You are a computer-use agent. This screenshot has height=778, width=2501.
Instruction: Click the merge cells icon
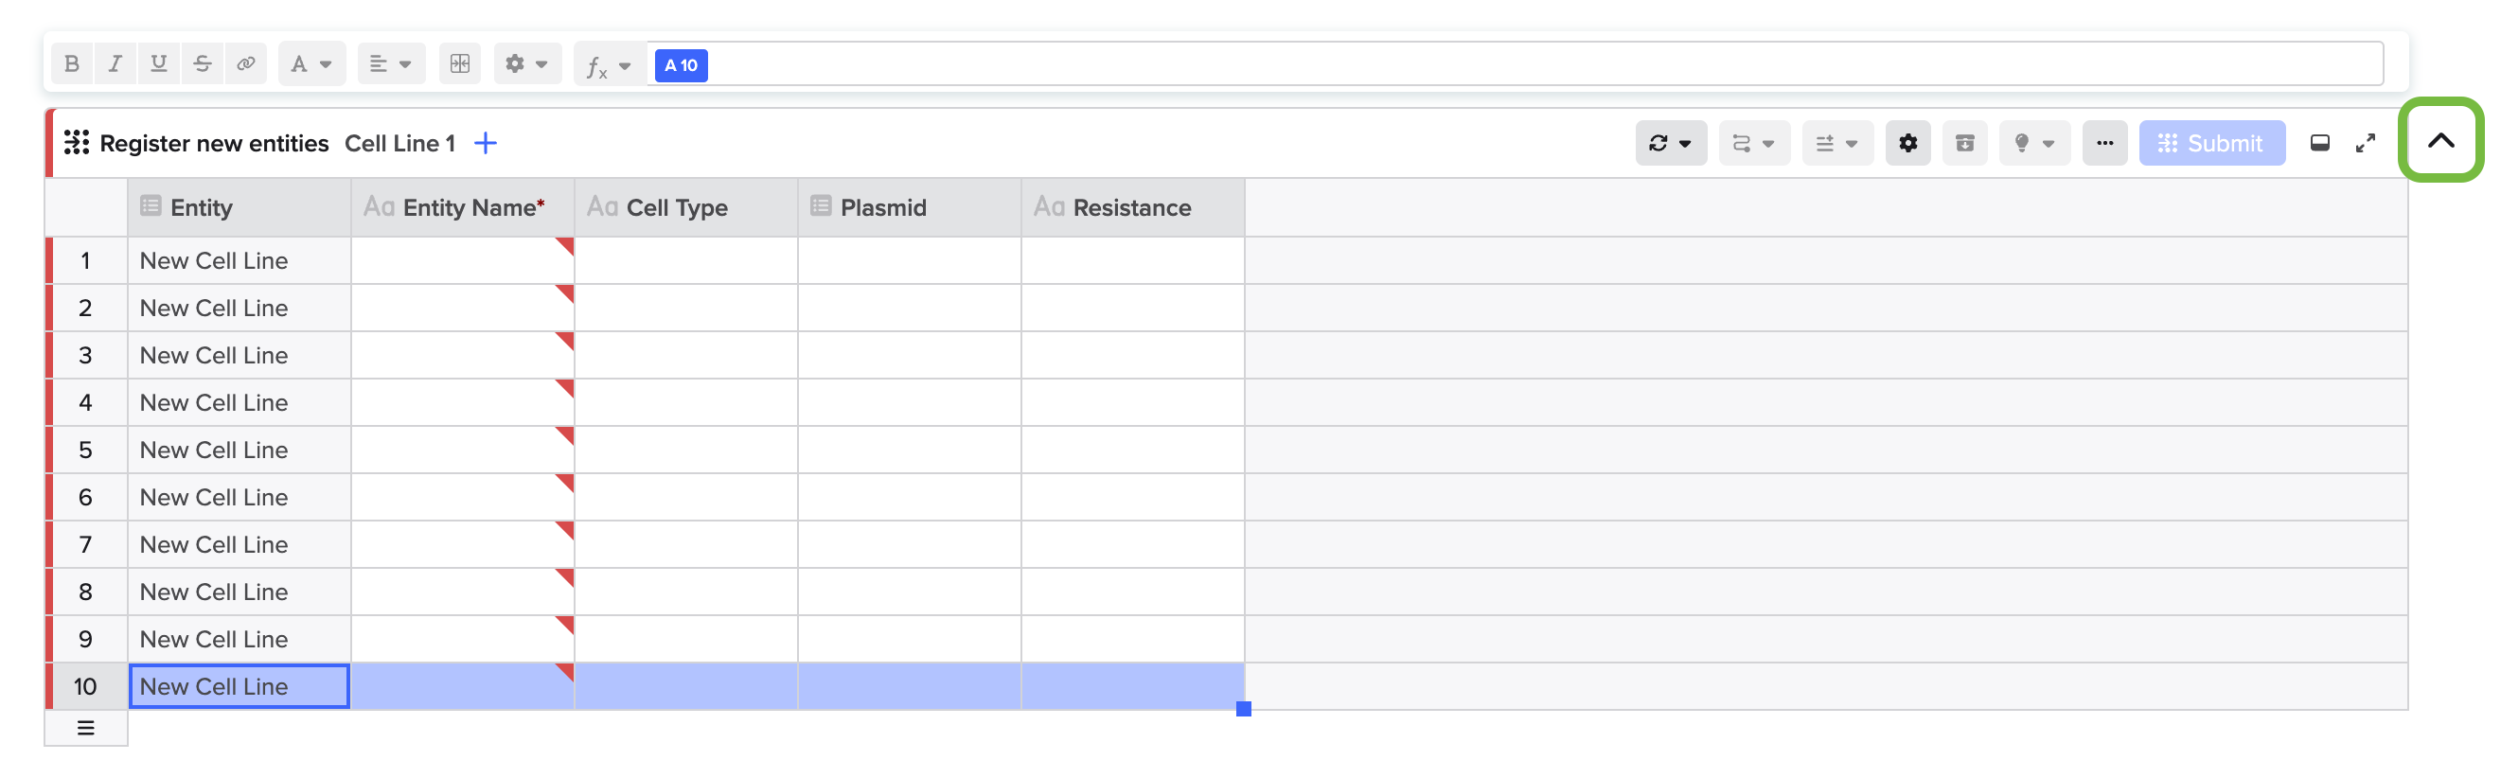(460, 64)
